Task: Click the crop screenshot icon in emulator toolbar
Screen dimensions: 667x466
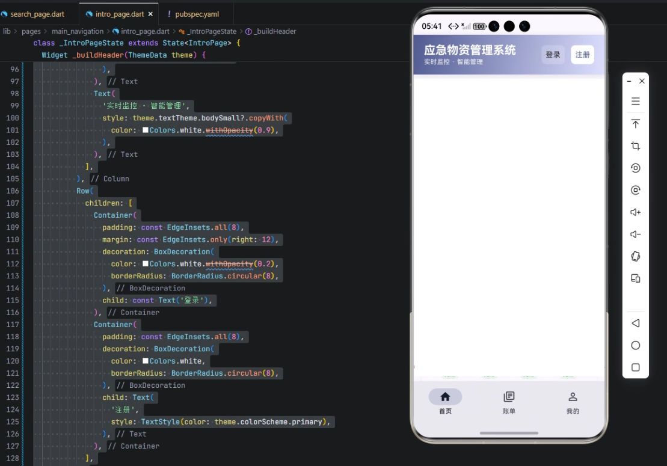Action: tap(636, 146)
